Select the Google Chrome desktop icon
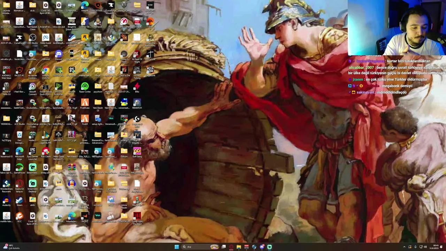 46,73
